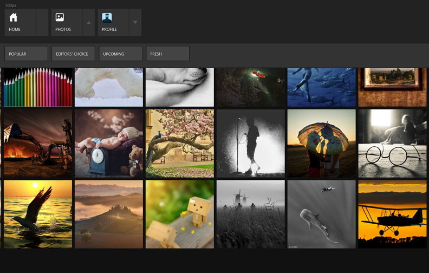View the whale shark with diver photo
The height and width of the screenshot is (273, 429).
[322, 214]
